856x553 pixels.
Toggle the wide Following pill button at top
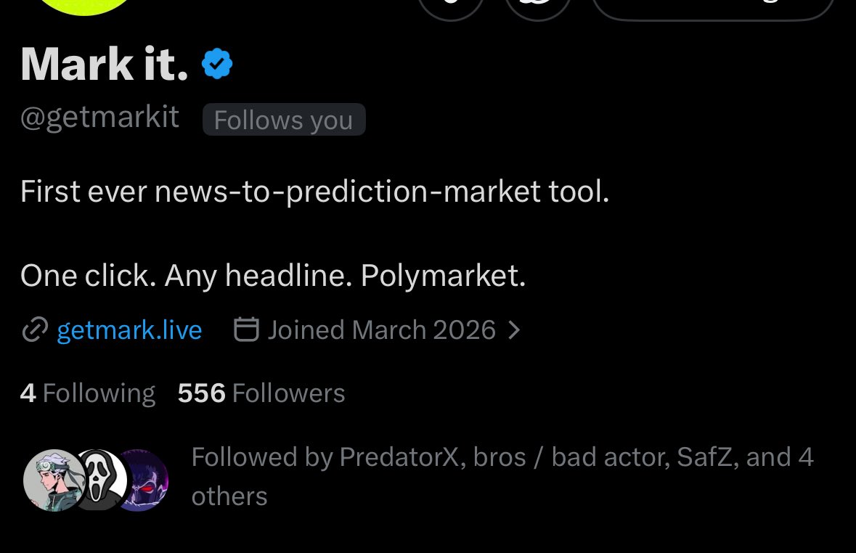(713, 9)
